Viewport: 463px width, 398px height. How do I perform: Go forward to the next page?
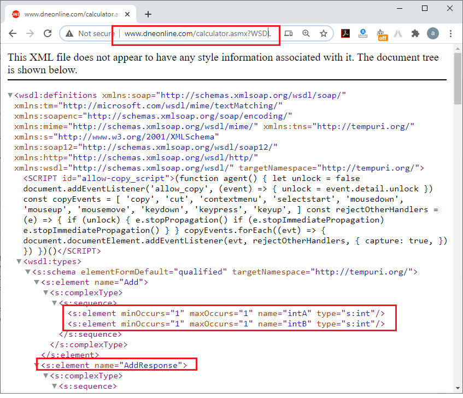[30, 33]
